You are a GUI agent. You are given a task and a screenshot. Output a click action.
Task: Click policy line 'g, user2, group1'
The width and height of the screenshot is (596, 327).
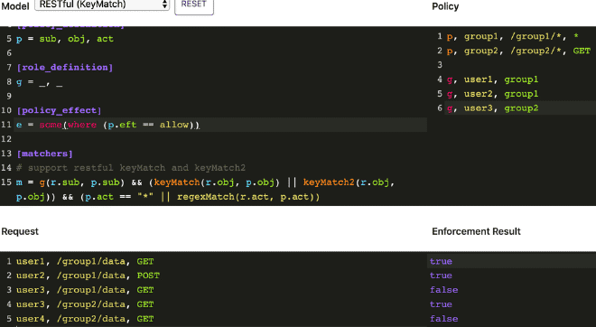(x=492, y=94)
